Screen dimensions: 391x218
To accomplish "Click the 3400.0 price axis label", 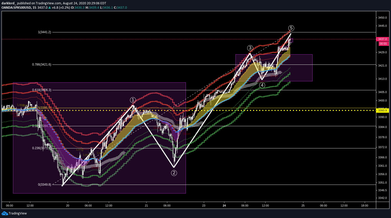I will pos(382,100).
